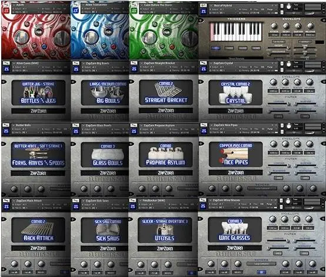
Task: Click the Release envelope knob in ZapZorn Crystal
Action: pos(310,82)
